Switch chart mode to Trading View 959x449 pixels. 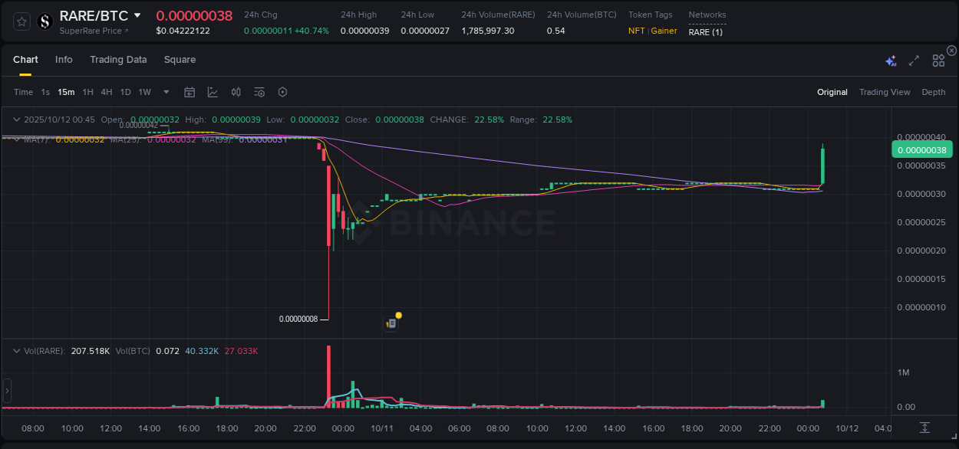885,92
